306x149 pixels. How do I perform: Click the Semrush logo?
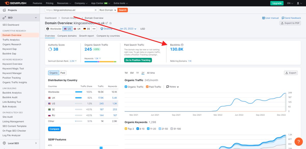pos(15,3)
